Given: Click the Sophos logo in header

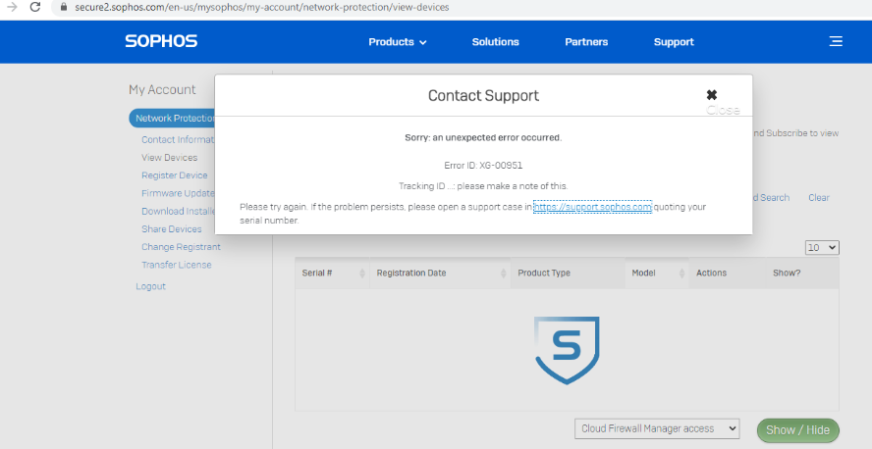Looking at the screenshot, I should click(x=161, y=41).
